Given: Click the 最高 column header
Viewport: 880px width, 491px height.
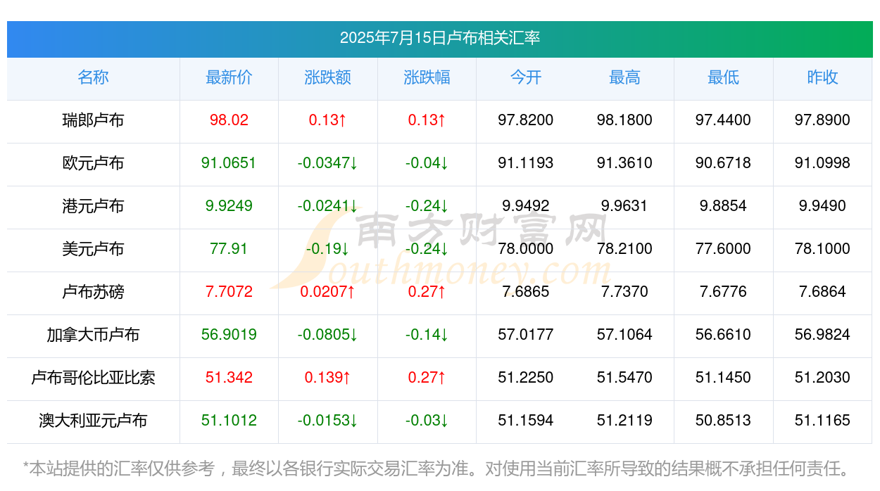Looking at the screenshot, I should 624,77.
